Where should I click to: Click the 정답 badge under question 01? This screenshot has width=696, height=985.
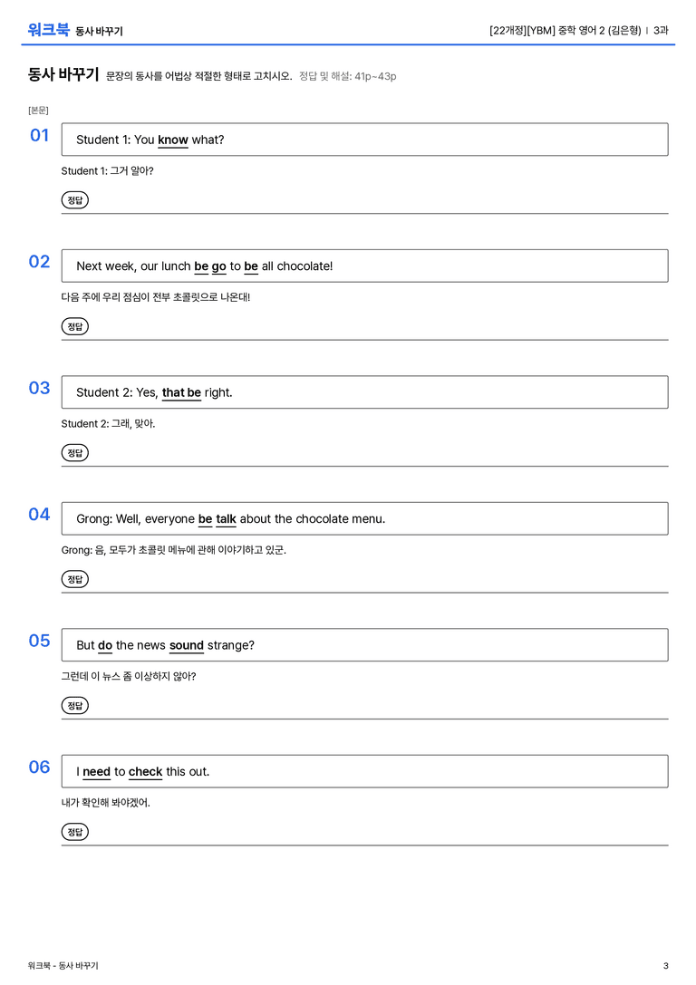coord(74,200)
